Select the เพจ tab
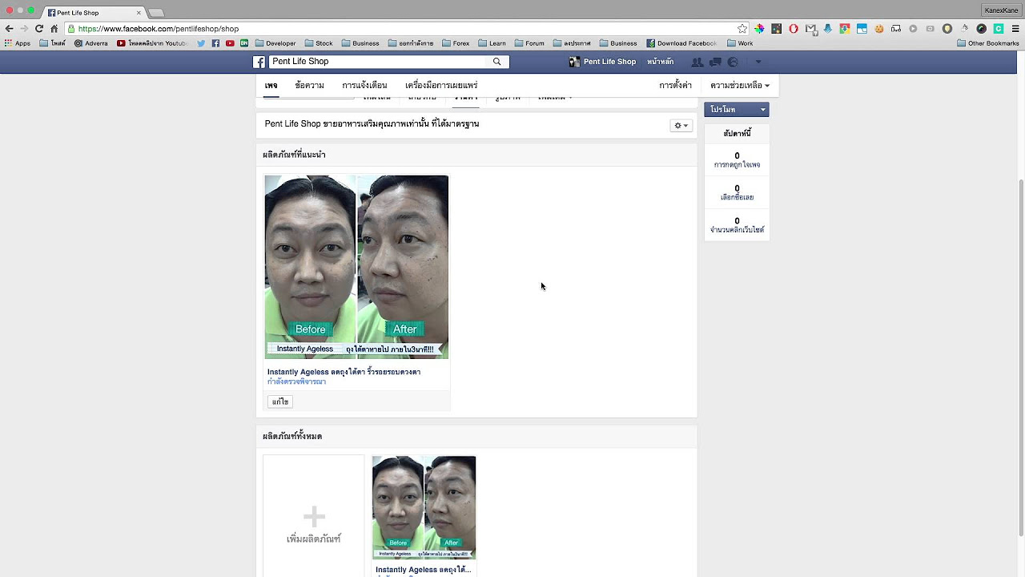 [x=271, y=85]
